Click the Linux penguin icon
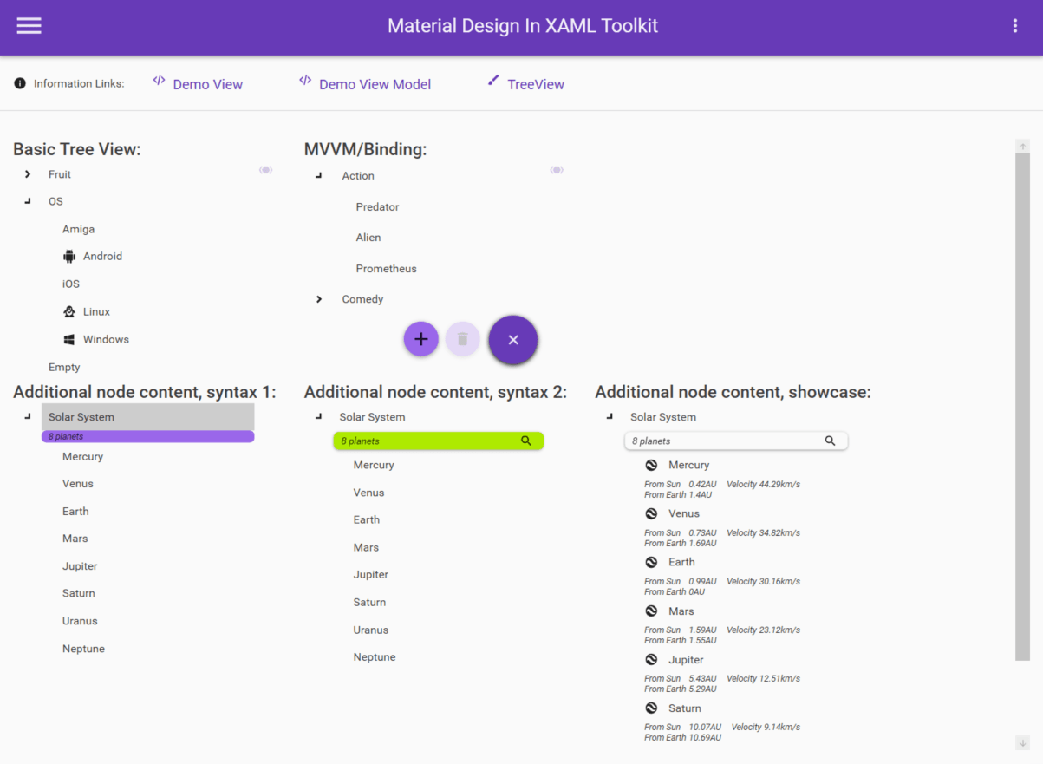The image size is (1043, 764). point(69,312)
